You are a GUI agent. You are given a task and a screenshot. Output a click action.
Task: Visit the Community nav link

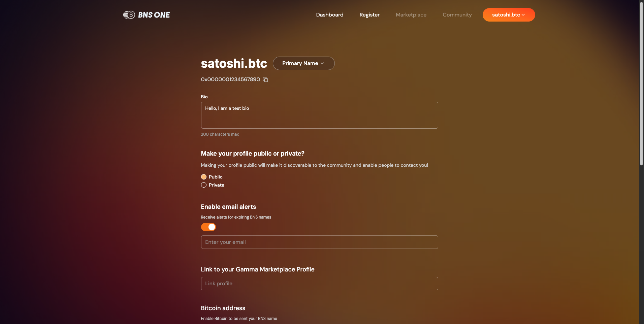coord(457,15)
